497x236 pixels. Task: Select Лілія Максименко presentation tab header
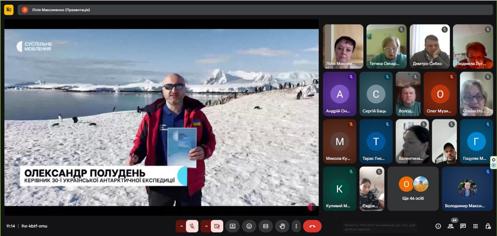coord(56,10)
